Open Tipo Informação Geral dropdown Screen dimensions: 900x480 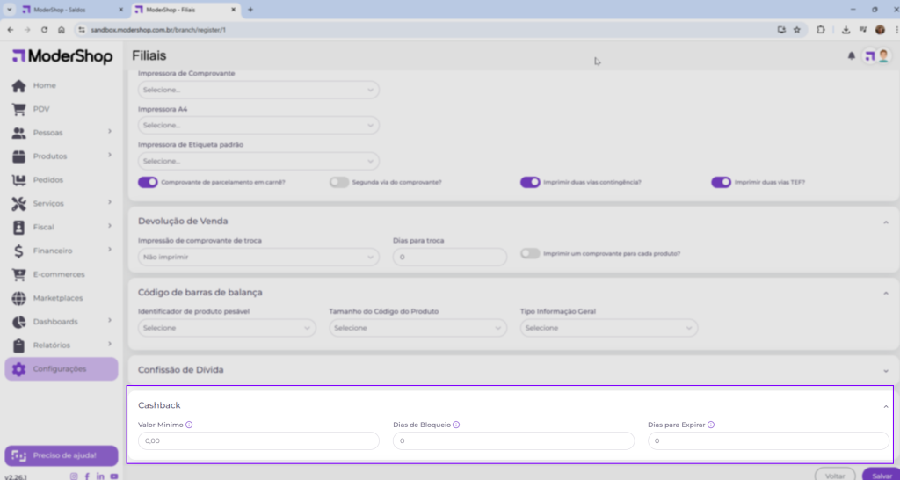click(x=608, y=328)
